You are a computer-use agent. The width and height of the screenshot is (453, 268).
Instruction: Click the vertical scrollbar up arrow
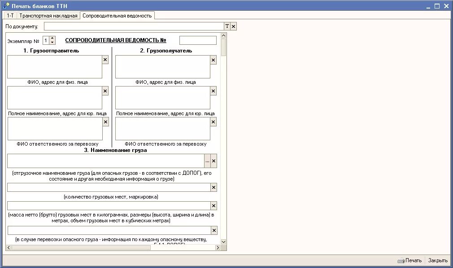[223, 35]
